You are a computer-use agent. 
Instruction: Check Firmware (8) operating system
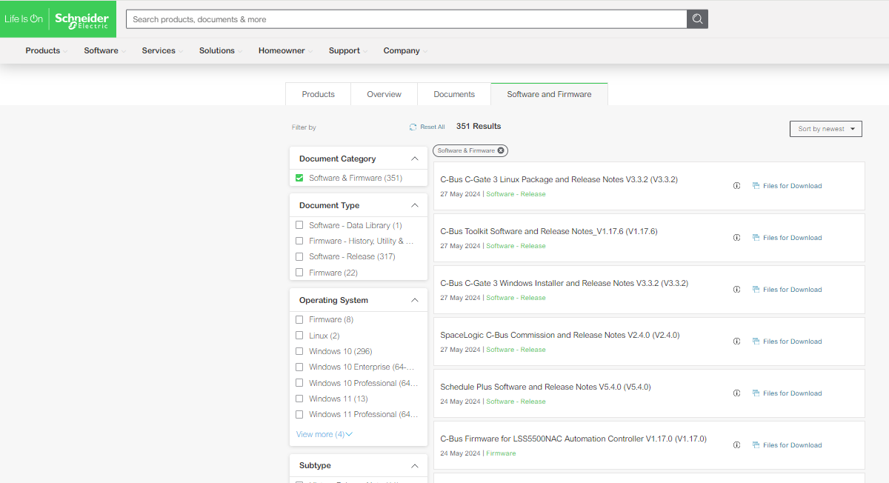pos(299,319)
